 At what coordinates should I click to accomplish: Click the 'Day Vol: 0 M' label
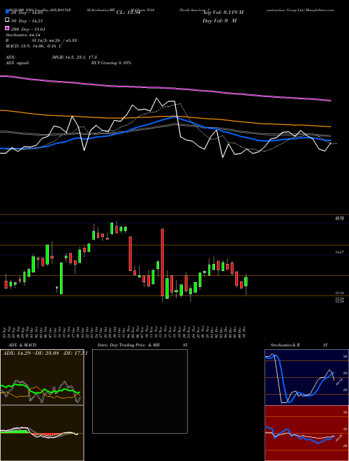click(x=219, y=20)
